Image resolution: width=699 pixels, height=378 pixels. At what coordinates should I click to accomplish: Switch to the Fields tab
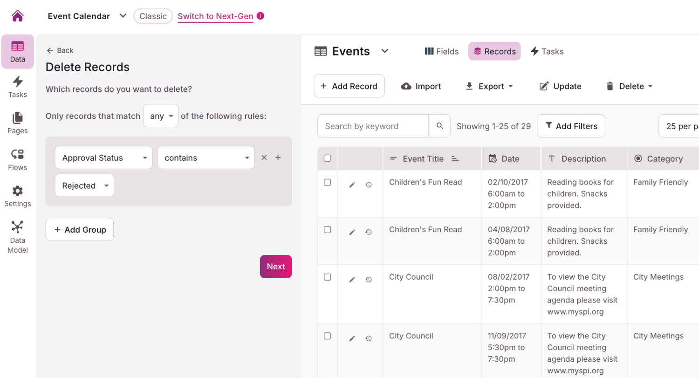442,51
